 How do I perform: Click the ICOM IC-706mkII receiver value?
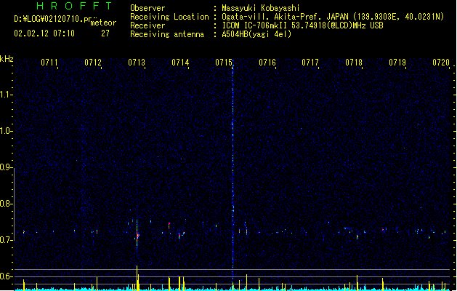coord(302,25)
